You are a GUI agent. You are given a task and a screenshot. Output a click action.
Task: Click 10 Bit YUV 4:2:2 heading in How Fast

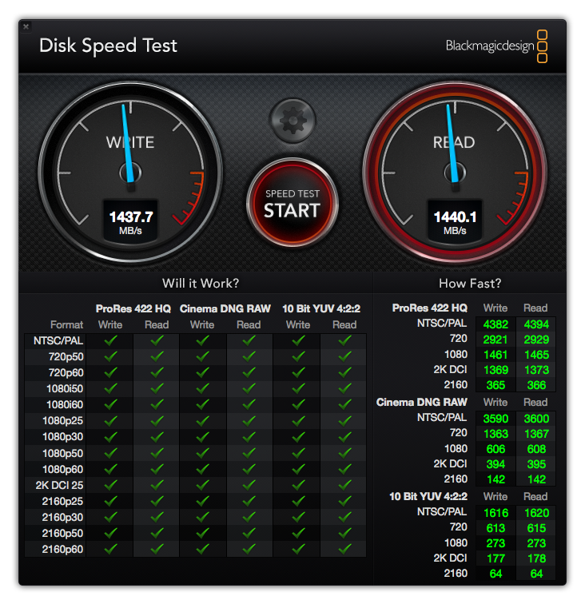point(428,497)
